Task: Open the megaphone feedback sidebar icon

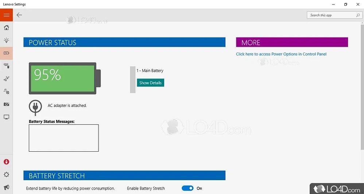Action: 6,187
